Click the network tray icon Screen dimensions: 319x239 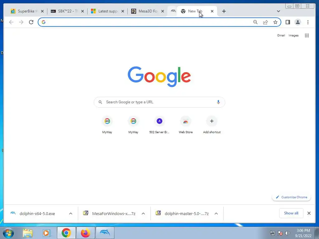272,233
